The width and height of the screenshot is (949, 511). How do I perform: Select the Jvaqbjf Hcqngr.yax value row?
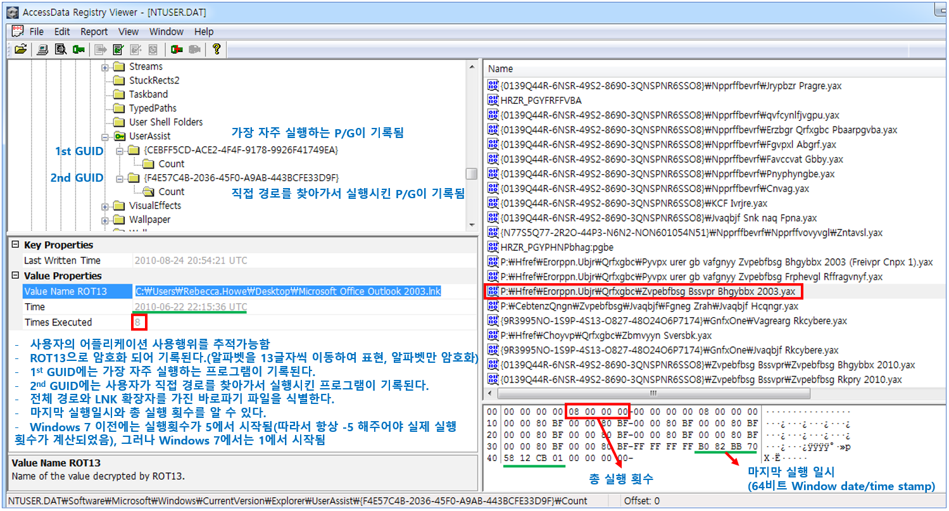[650, 306]
